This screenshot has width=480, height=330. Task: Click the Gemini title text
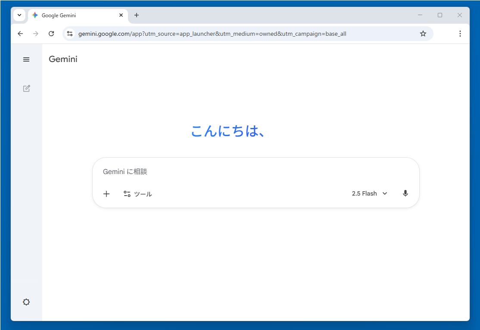pos(63,59)
